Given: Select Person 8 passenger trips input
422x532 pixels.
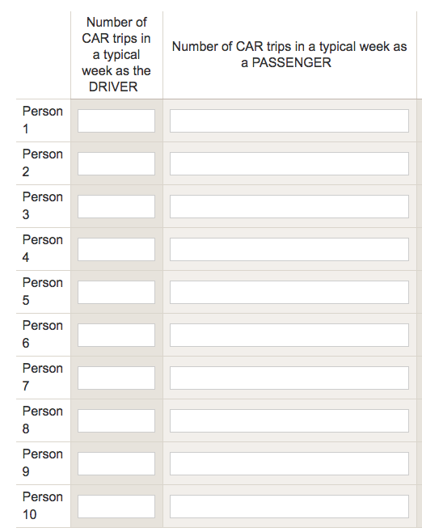Looking at the screenshot, I should tap(289, 420).
